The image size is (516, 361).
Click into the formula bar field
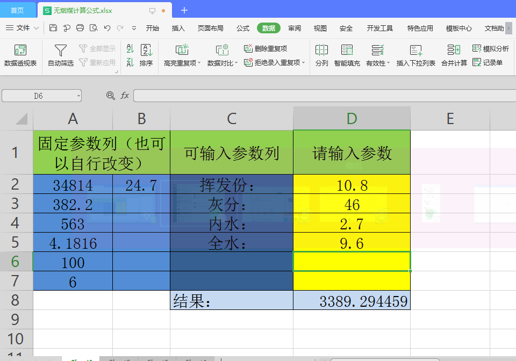pyautogui.click(x=325, y=96)
